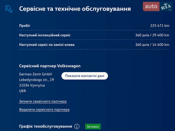Click the Lebedynskogo str., 19 address line
Viewport: 175px width, 131px height.
[x=36, y=80]
